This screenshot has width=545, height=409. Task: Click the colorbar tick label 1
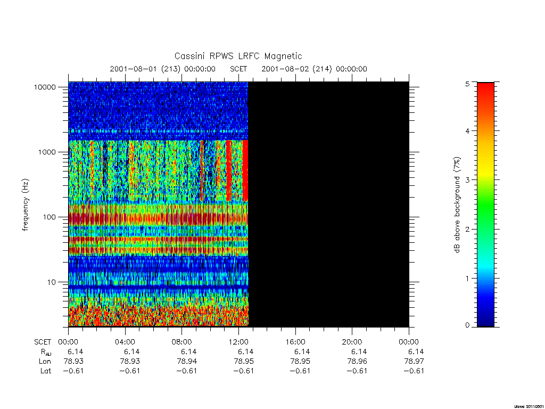467,278
